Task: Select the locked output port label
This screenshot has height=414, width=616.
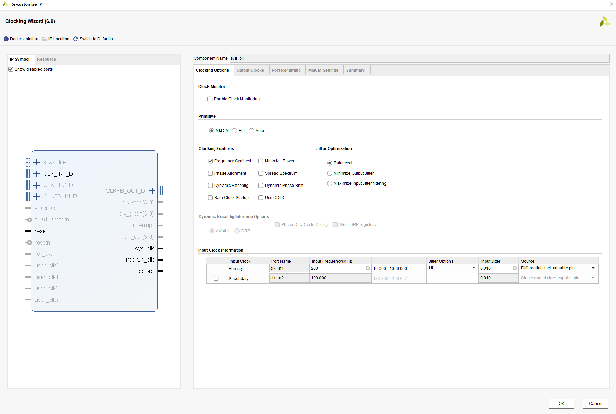Action: 145,271
